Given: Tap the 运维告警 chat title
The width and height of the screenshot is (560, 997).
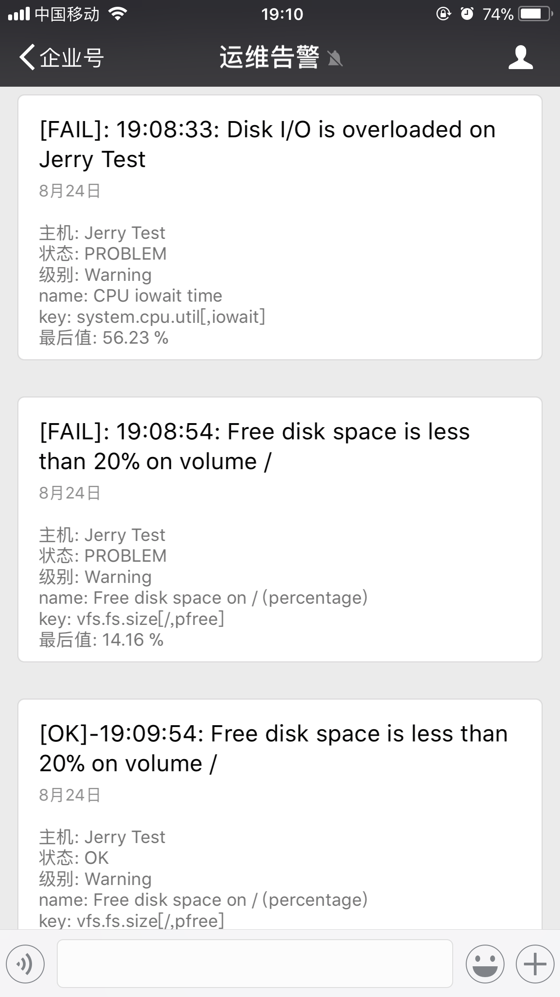Looking at the screenshot, I should click(269, 58).
